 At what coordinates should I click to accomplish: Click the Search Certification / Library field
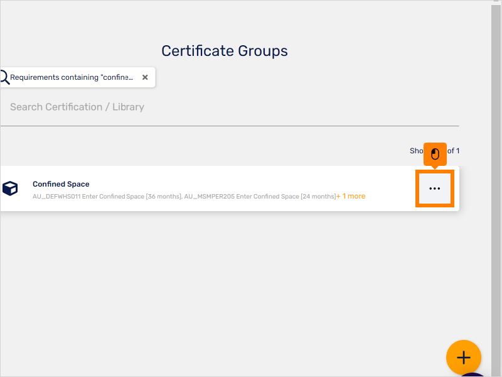(77, 107)
